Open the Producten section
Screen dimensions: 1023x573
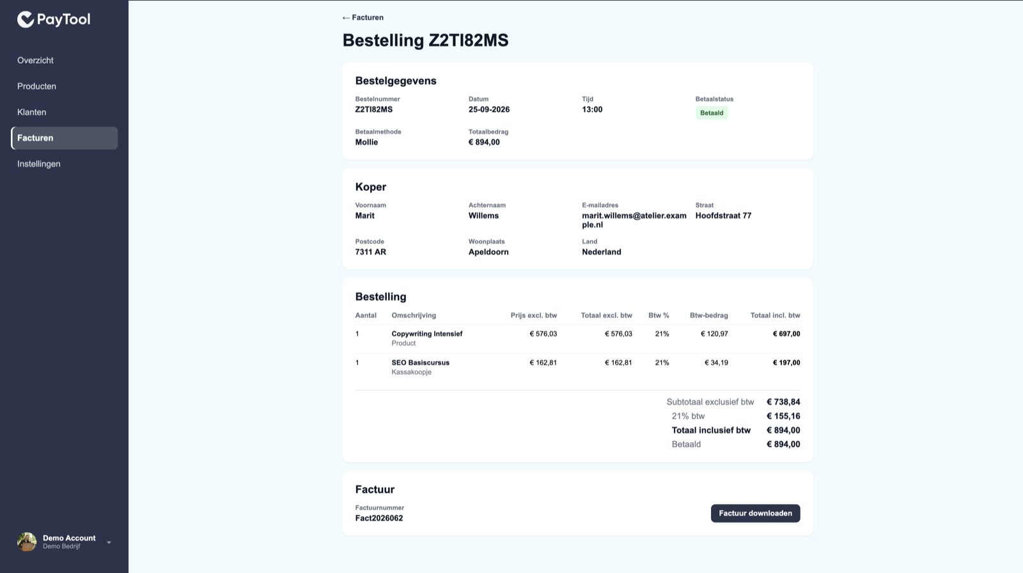coord(36,86)
